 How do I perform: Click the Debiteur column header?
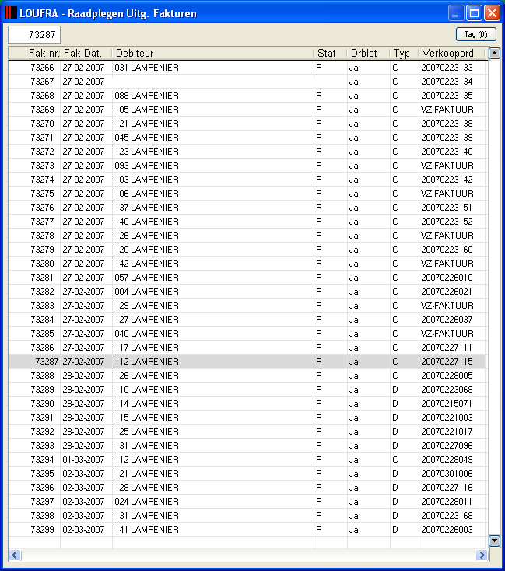pyautogui.click(x=212, y=53)
